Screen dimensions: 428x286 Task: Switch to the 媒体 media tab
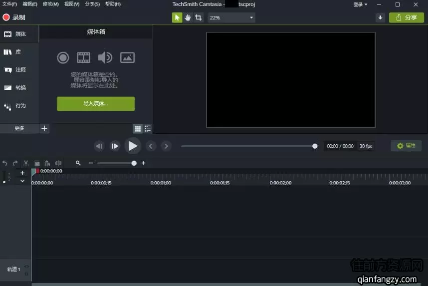(x=19, y=34)
